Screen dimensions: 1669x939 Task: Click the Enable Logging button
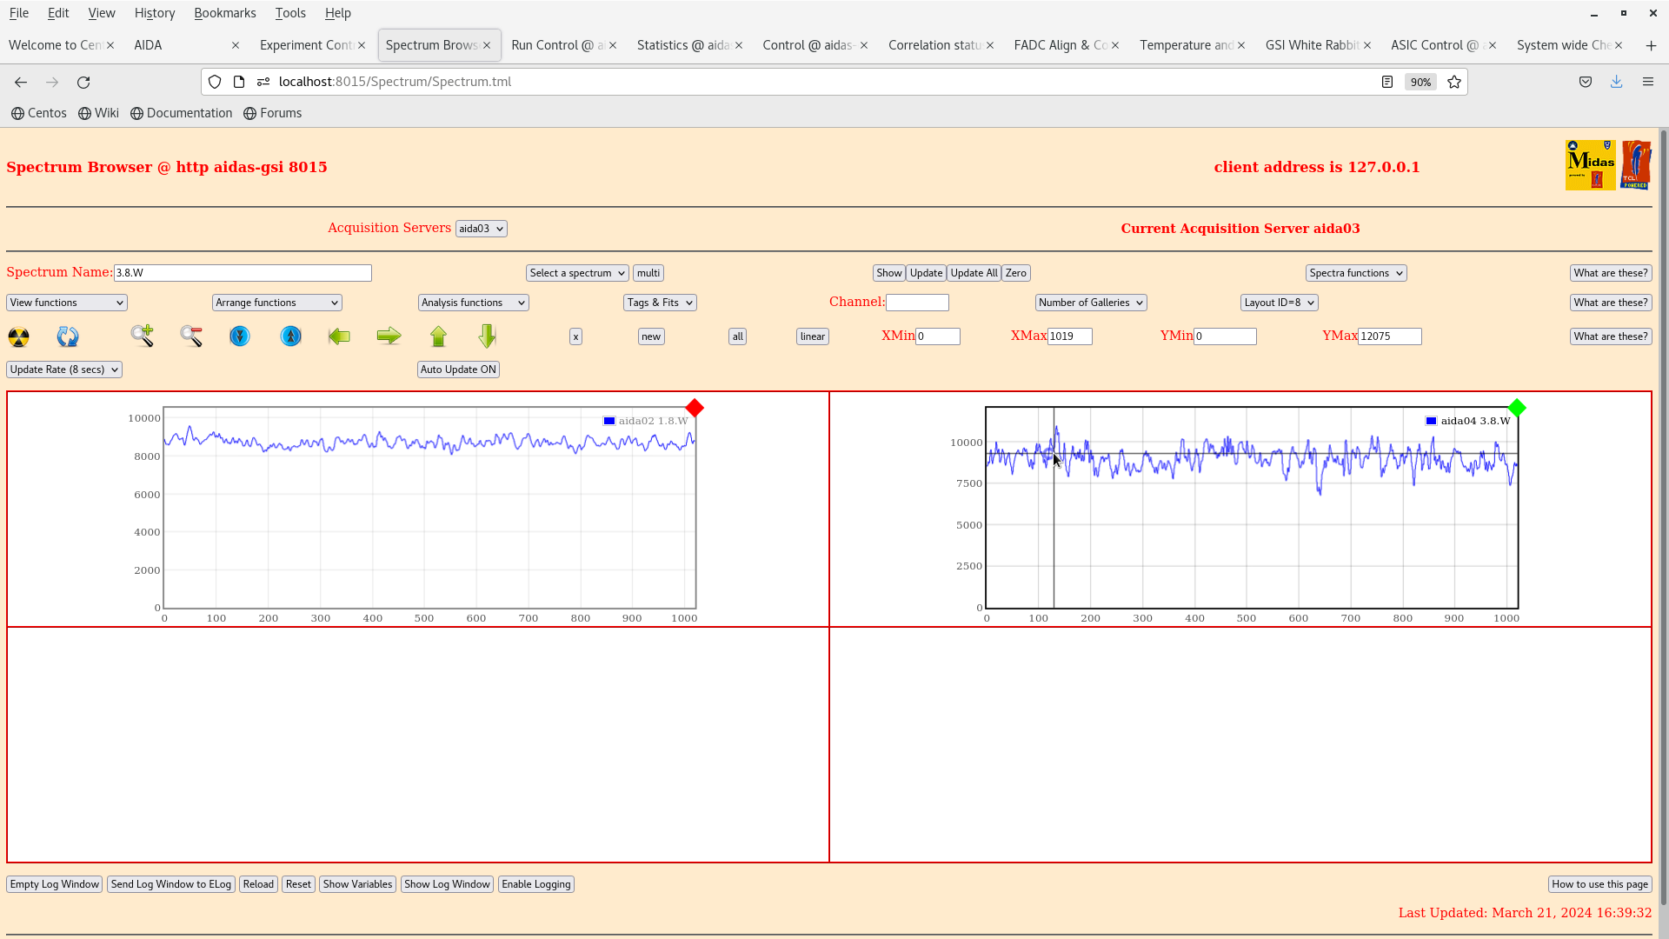tap(535, 884)
